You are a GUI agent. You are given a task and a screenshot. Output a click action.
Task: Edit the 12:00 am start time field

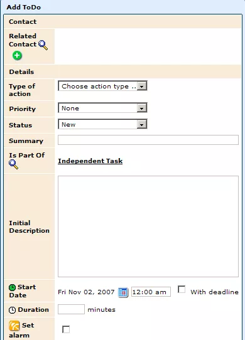point(151,292)
